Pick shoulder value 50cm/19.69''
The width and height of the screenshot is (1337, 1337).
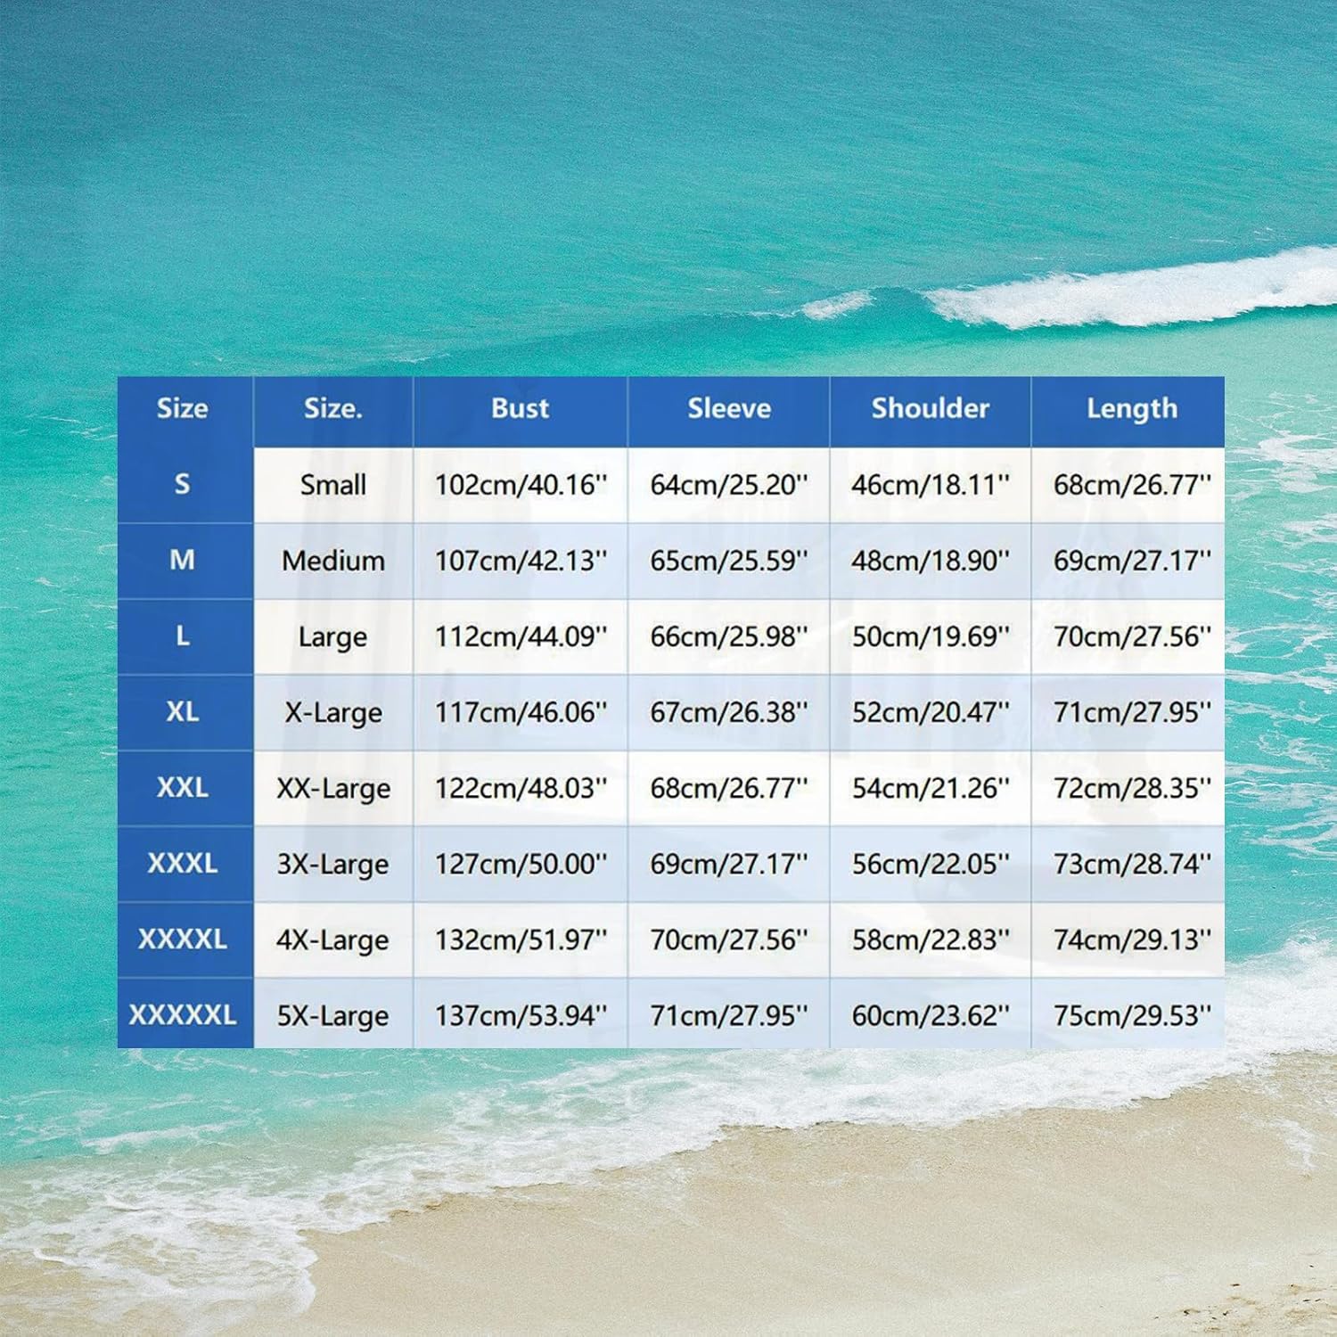(x=931, y=636)
